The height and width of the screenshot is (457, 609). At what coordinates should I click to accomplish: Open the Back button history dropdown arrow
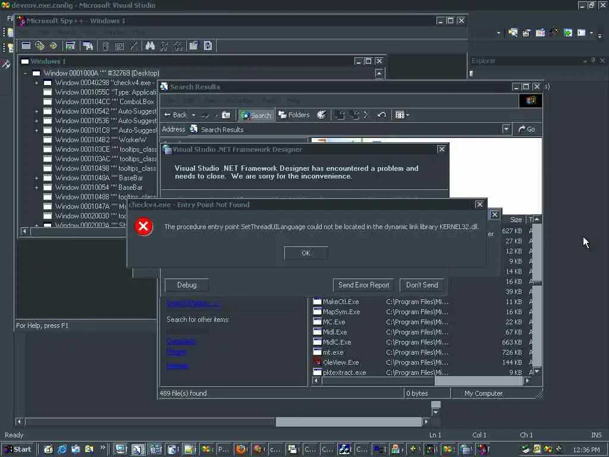pyautogui.click(x=193, y=115)
